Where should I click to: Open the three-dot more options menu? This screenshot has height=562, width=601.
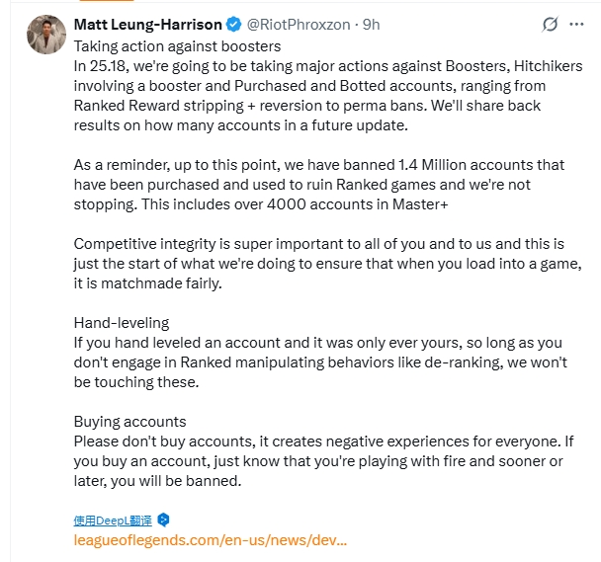point(576,24)
